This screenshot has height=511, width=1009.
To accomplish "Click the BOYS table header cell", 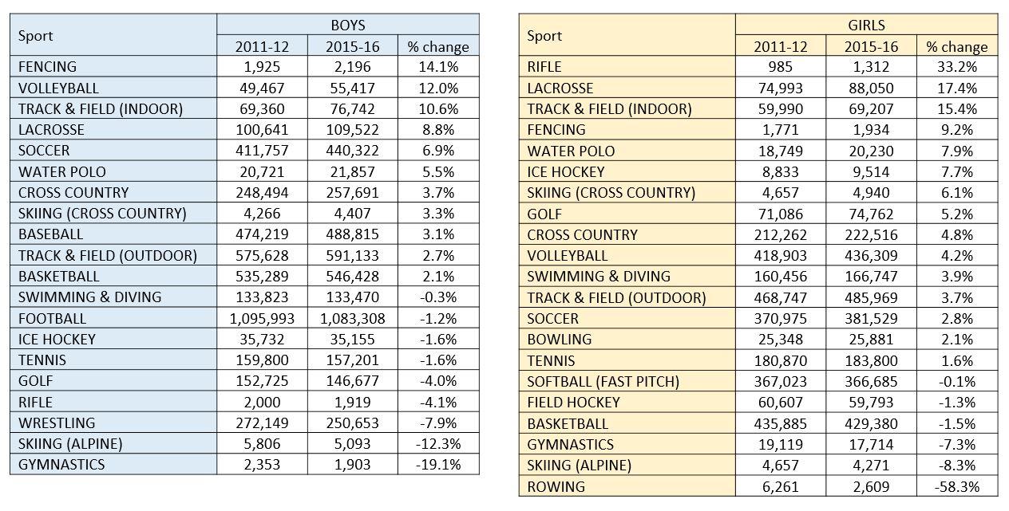I will point(347,26).
